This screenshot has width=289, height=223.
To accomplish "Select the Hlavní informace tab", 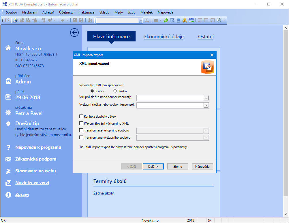I will tap(111, 37).
